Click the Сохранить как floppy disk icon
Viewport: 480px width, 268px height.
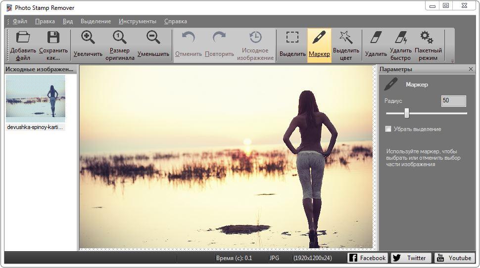(53, 37)
